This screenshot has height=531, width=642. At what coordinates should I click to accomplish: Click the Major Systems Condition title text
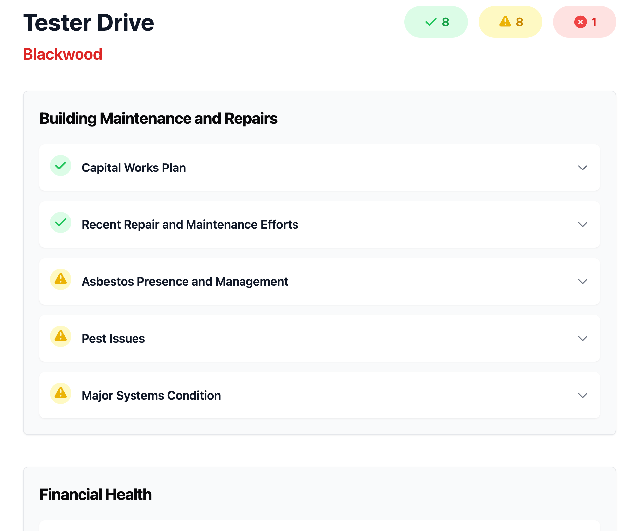click(x=151, y=395)
